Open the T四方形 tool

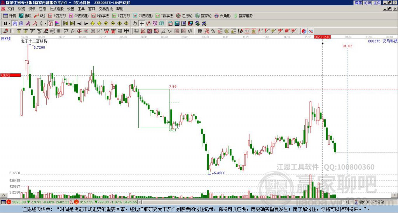[121, 16]
